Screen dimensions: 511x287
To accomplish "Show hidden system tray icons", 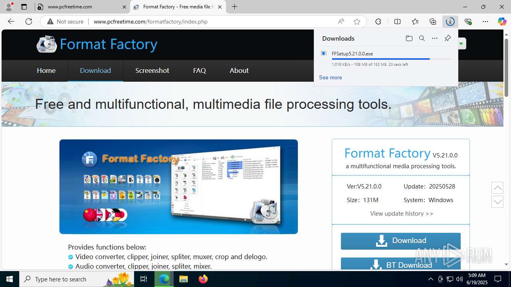I will click(430, 279).
